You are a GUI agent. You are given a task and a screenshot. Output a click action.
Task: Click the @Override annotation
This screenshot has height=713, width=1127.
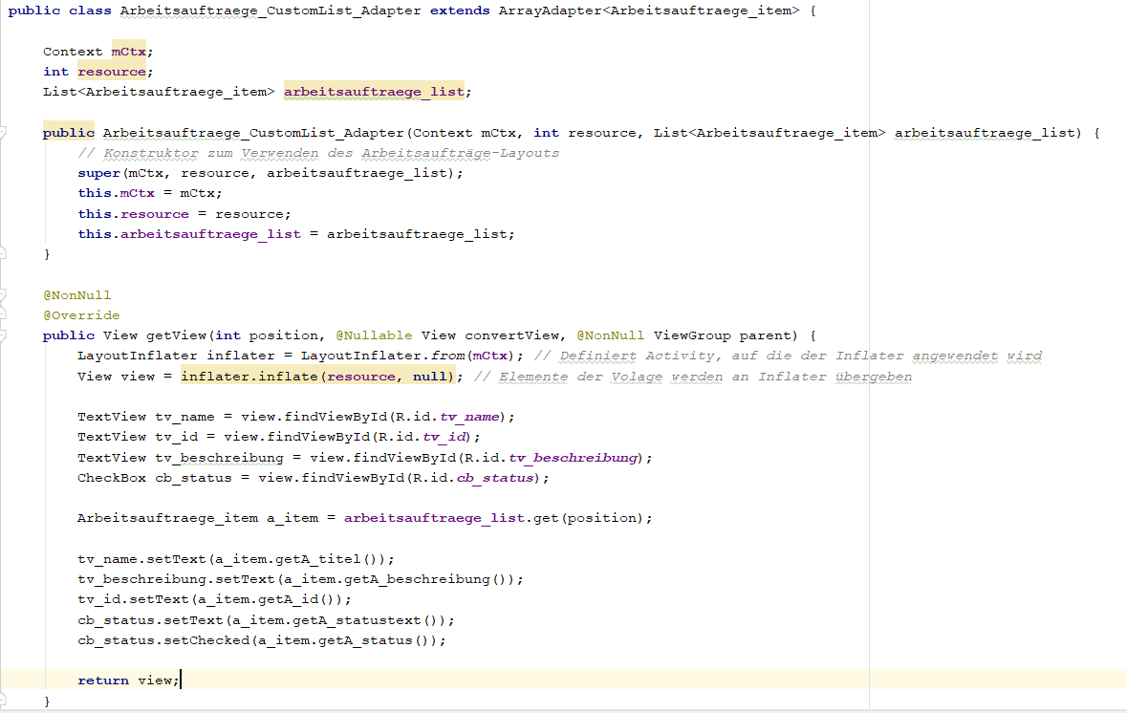point(81,315)
